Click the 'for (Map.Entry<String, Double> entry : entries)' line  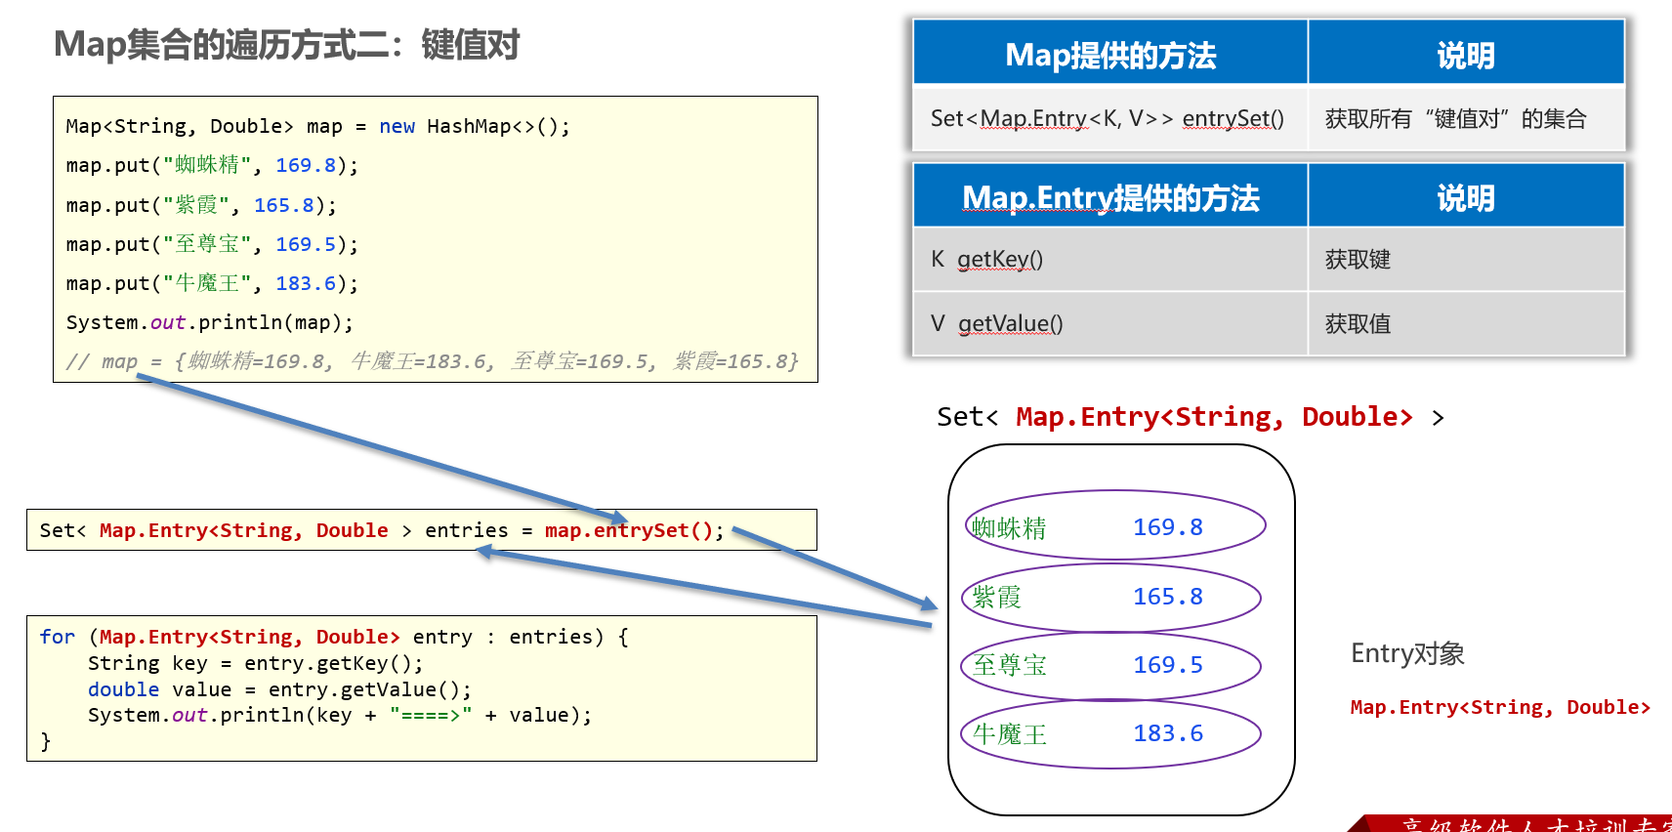click(x=334, y=637)
